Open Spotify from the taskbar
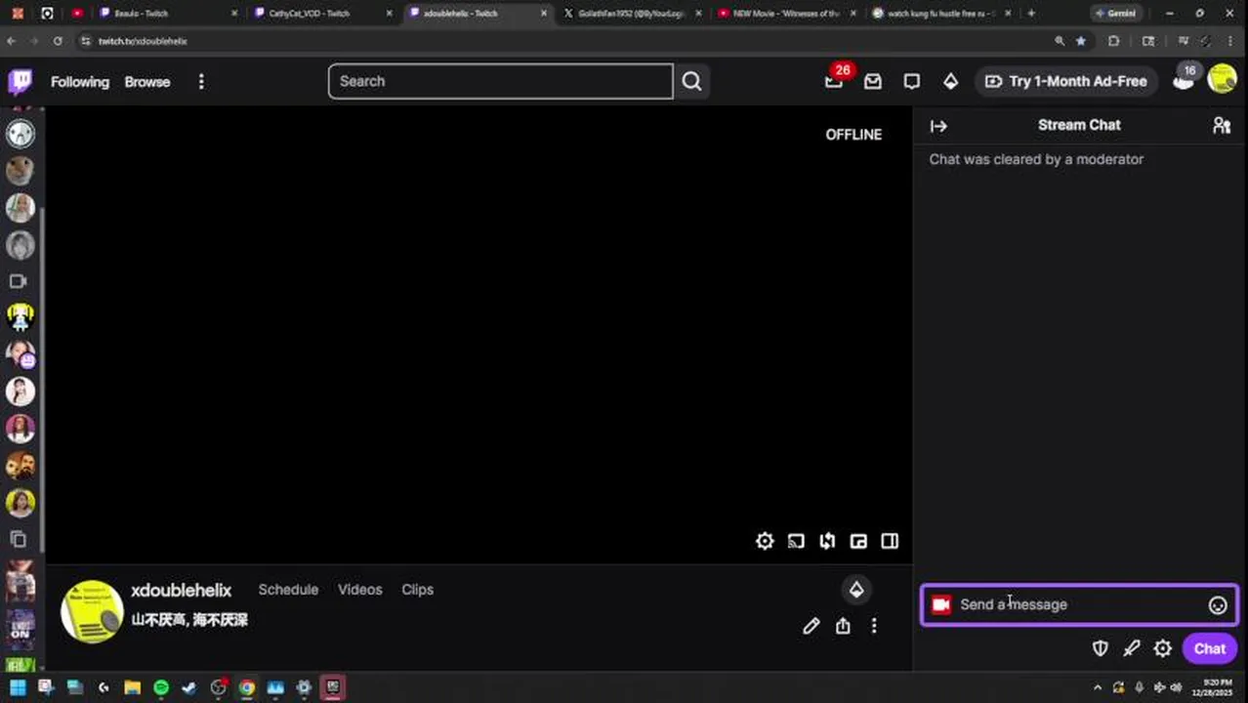This screenshot has height=703, width=1248. [161, 687]
